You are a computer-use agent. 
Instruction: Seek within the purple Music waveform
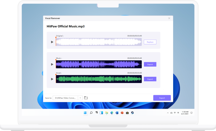(99, 64)
